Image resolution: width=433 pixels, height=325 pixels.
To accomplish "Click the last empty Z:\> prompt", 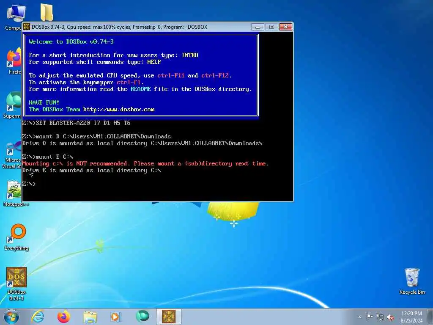I will point(29,184).
